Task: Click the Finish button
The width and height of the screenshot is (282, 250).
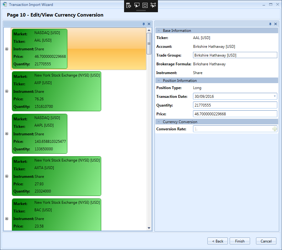Action: tap(240, 241)
